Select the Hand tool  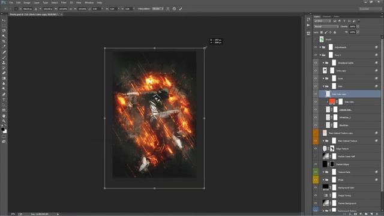[4, 116]
